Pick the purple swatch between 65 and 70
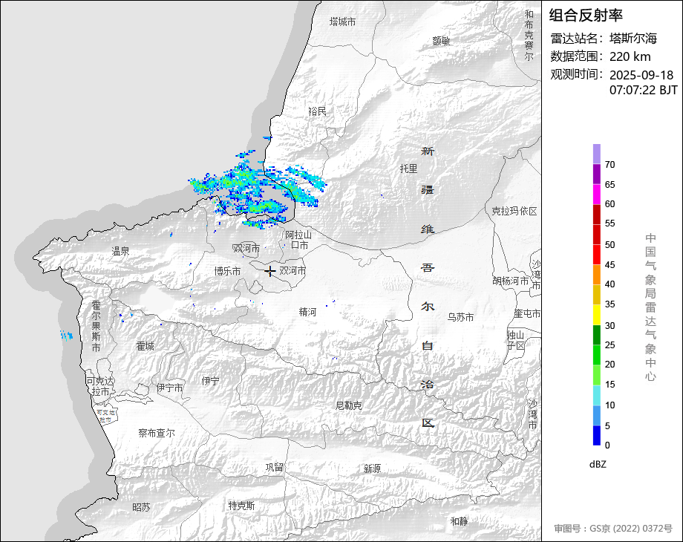The image size is (683, 542). (x=596, y=174)
